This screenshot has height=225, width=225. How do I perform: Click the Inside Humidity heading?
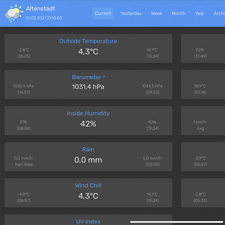88,113
